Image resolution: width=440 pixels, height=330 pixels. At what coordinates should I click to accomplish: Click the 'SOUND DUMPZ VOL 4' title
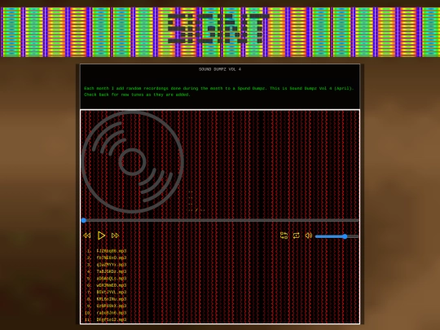click(x=220, y=69)
